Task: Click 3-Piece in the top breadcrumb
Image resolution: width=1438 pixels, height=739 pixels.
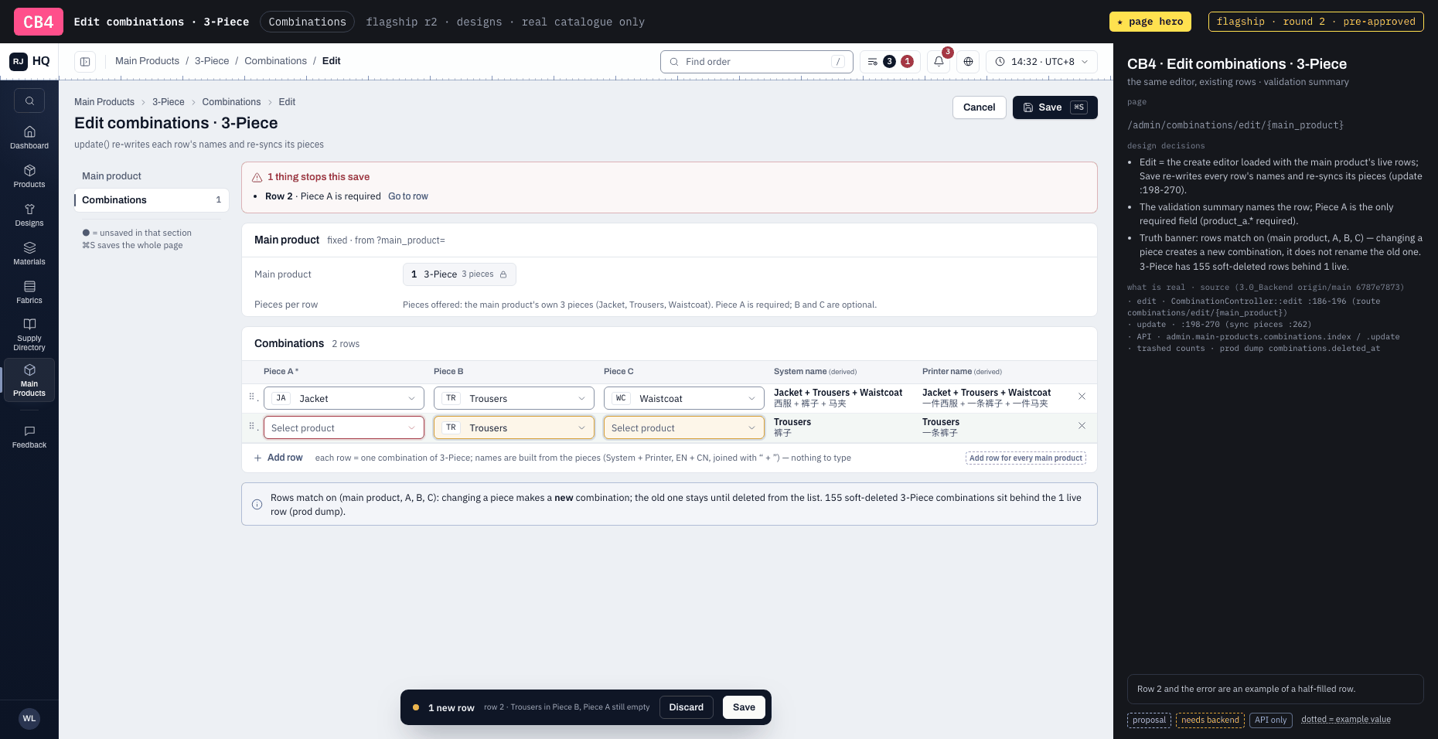Action: click(x=212, y=60)
